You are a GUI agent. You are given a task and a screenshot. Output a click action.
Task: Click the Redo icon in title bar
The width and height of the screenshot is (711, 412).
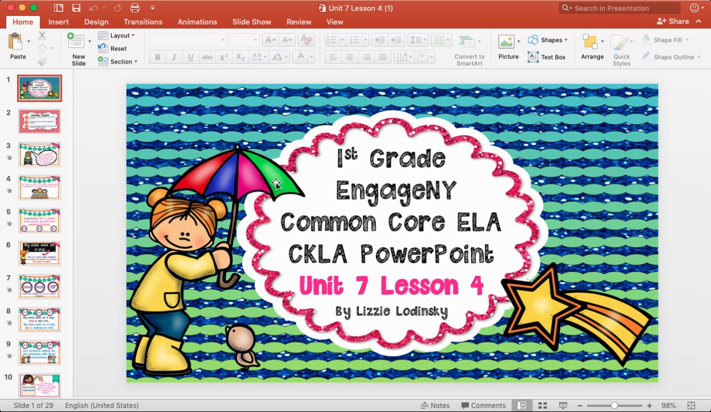[x=117, y=8]
